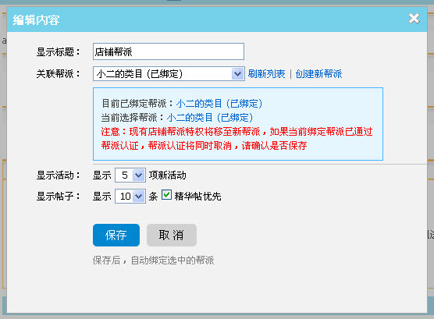
Task: Click the 精华帖优先 label text
Action: pos(197,197)
